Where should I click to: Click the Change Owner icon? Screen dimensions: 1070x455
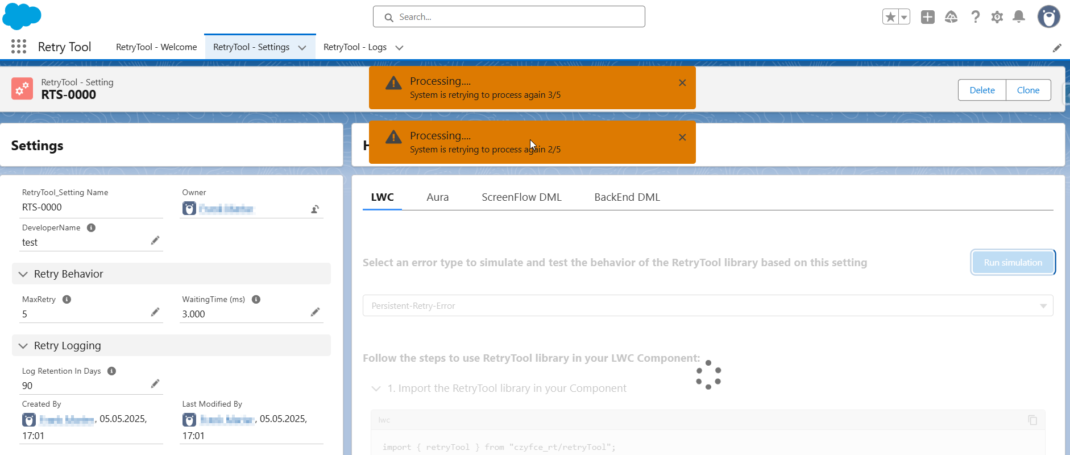point(315,209)
